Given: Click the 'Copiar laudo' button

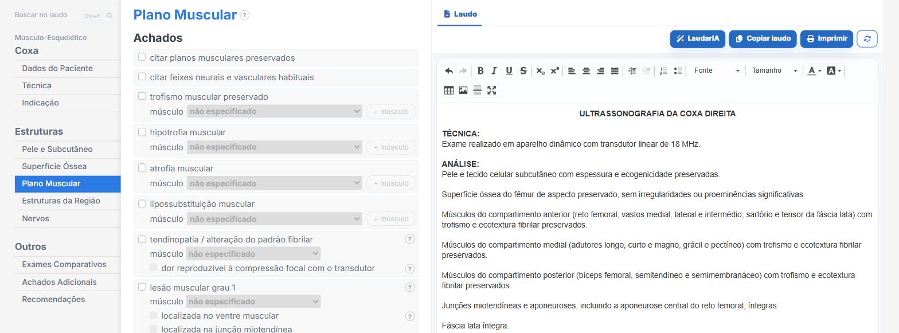Looking at the screenshot, I should click(763, 39).
